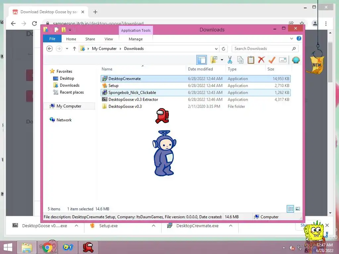Viewport: 339px width, 254px height.
Task: Copy selection using the copy icon
Action: [240, 60]
